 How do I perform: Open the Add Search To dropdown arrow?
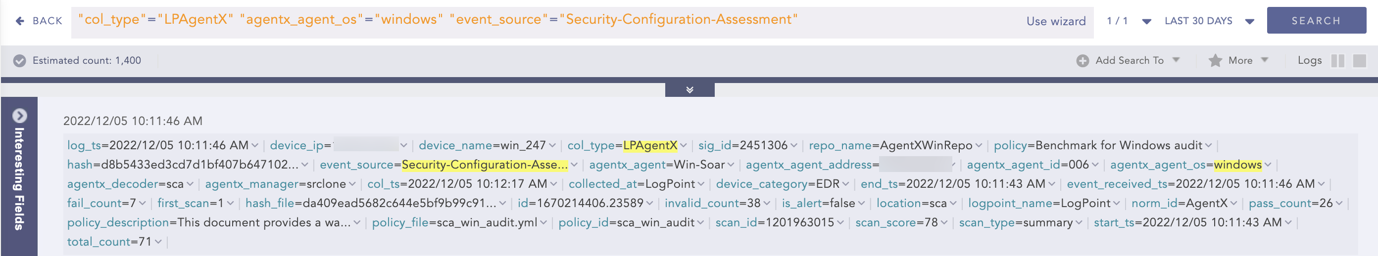point(1176,60)
